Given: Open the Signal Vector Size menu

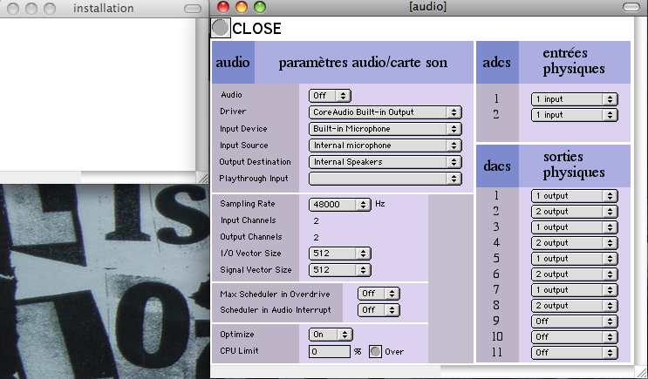Looking at the screenshot, I should pyautogui.click(x=339, y=270).
